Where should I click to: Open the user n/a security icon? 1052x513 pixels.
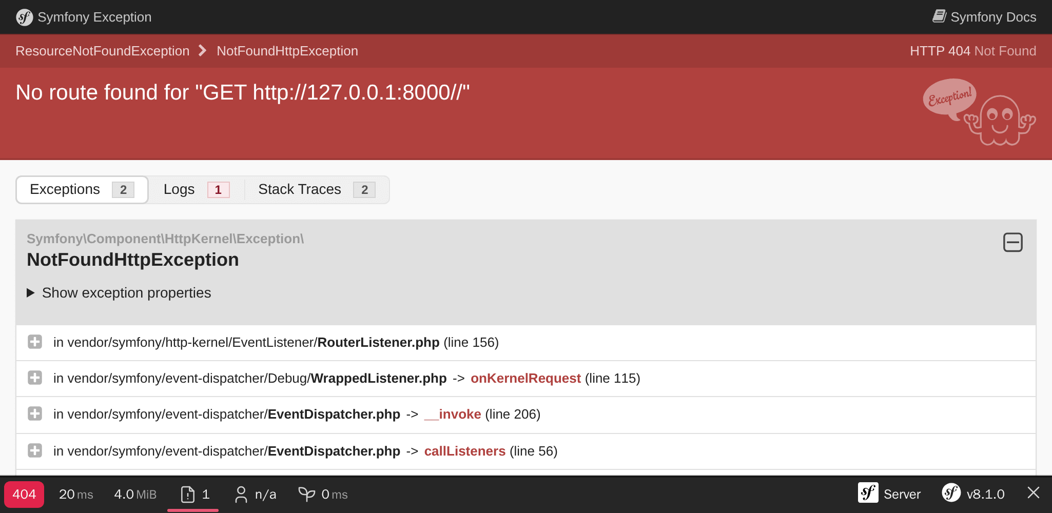point(241,495)
